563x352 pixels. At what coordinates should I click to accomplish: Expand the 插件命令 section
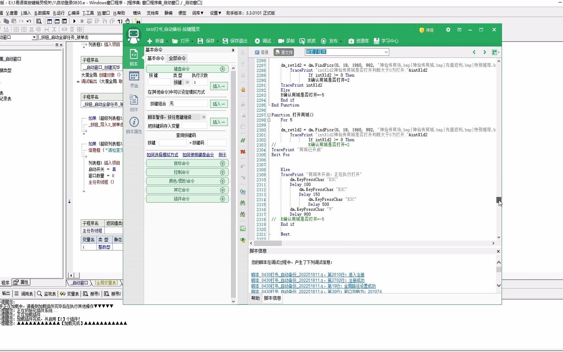pos(223,199)
